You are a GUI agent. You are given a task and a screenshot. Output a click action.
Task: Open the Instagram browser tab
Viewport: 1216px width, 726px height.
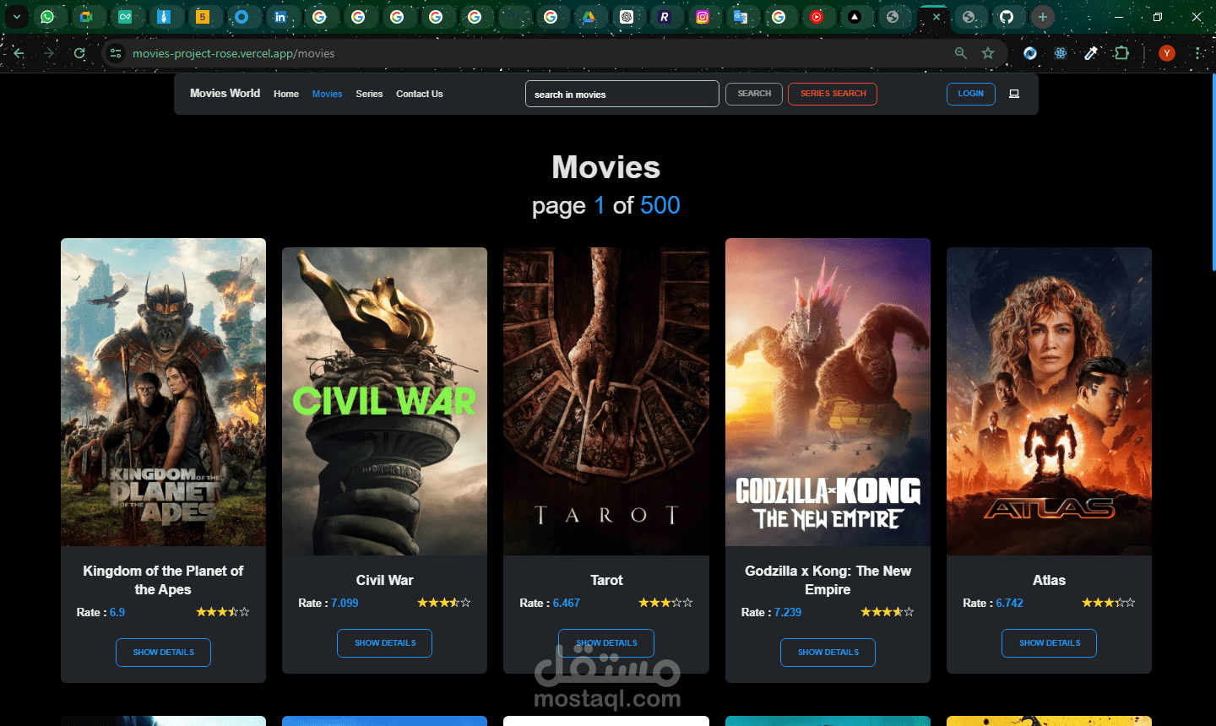click(702, 16)
